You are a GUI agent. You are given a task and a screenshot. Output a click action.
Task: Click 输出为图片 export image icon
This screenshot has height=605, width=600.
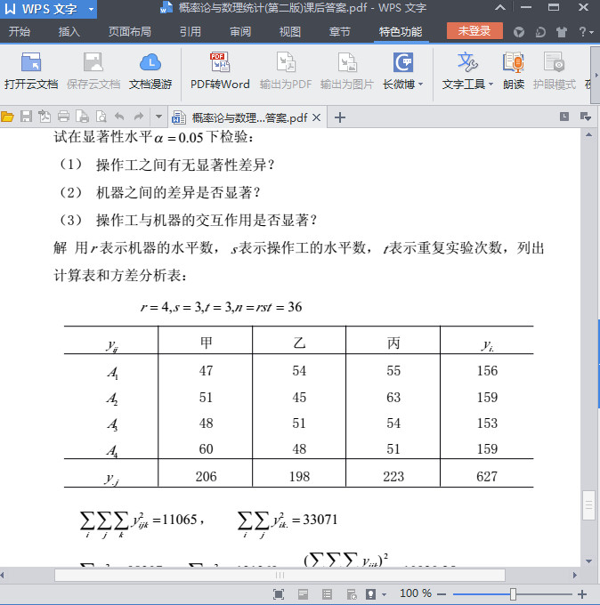pyautogui.click(x=346, y=62)
